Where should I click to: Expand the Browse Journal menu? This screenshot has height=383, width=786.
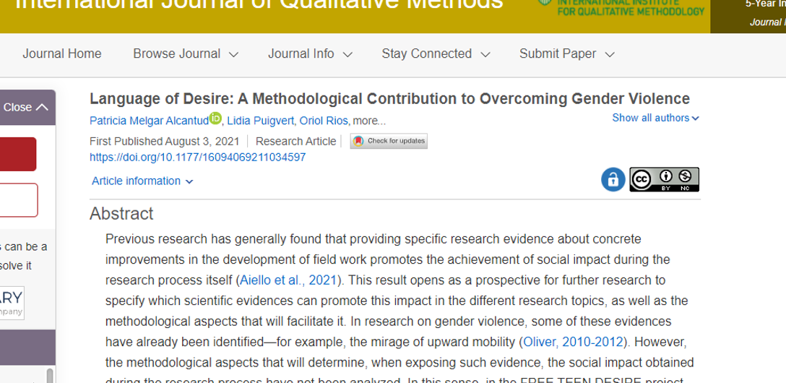tap(186, 53)
